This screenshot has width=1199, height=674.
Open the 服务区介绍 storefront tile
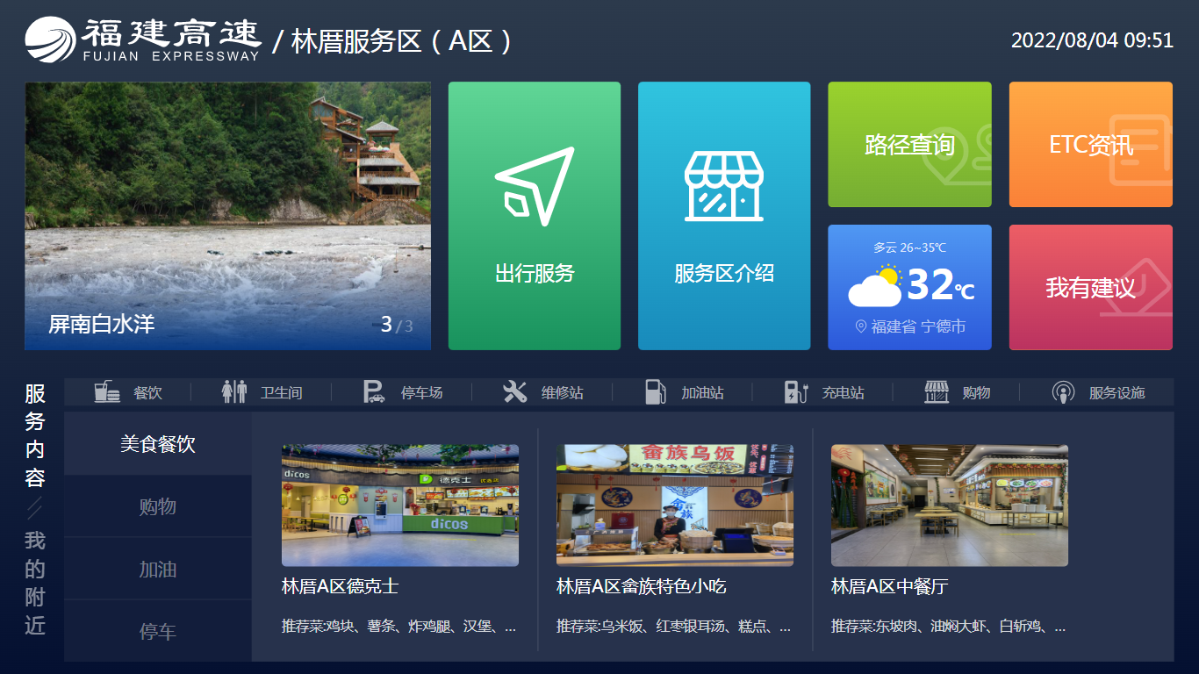(x=723, y=216)
